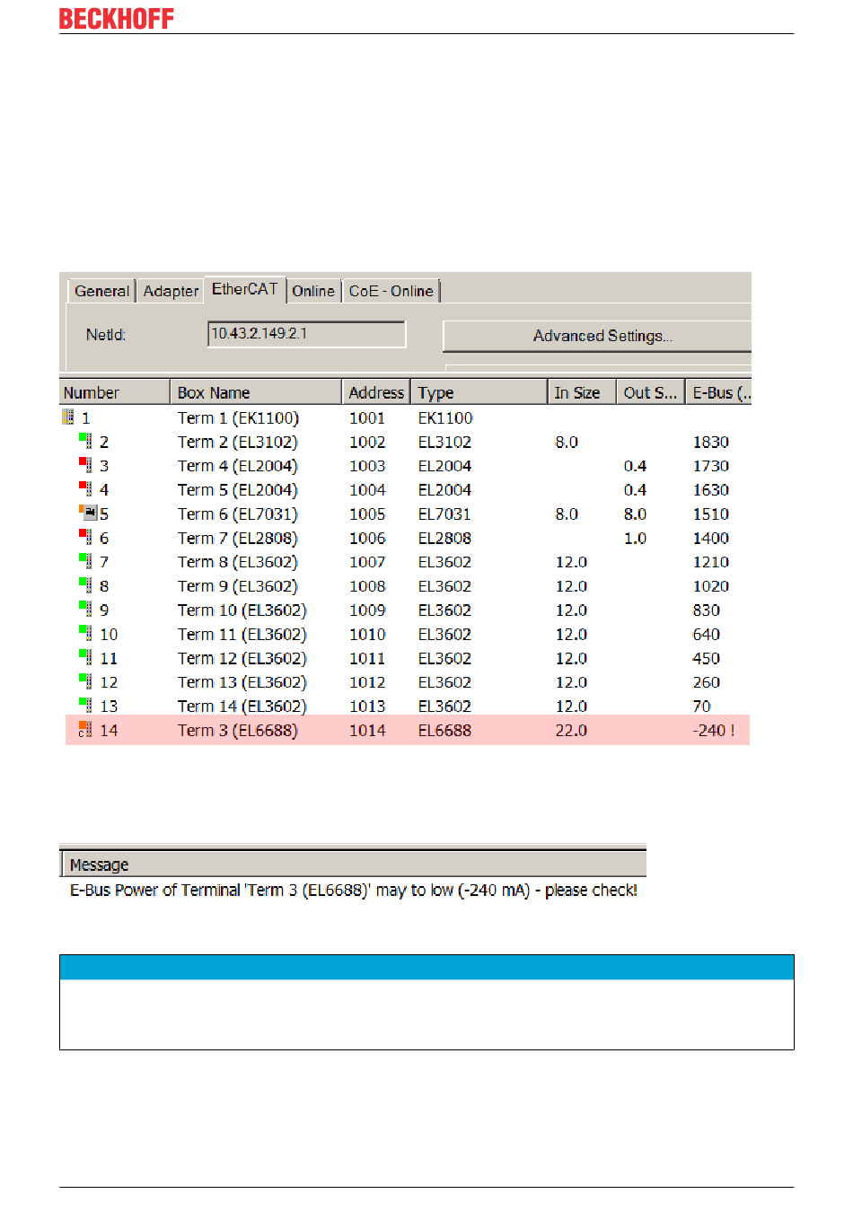Click the NetId input field
Viewport: 853px width, 1229px height.
tap(306, 334)
